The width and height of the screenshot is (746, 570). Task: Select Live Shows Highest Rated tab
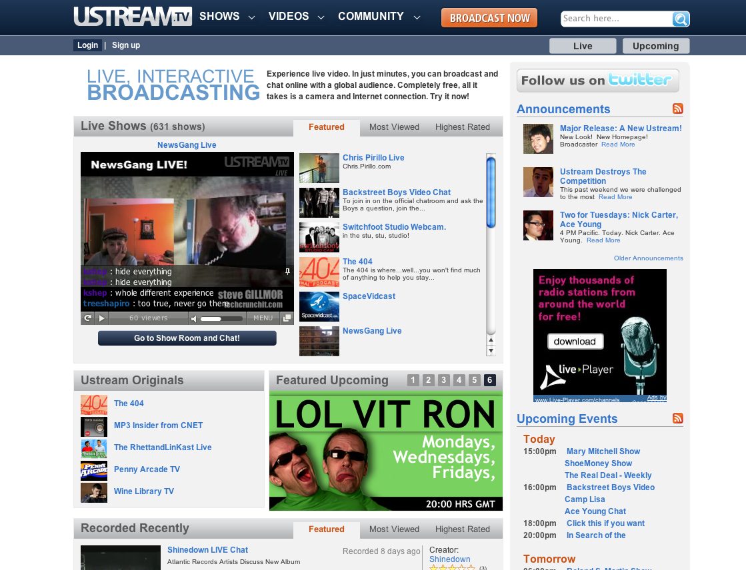click(x=463, y=127)
